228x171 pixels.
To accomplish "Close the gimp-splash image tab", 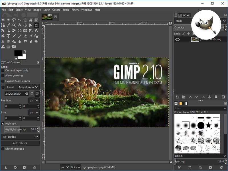I will 55,17.
